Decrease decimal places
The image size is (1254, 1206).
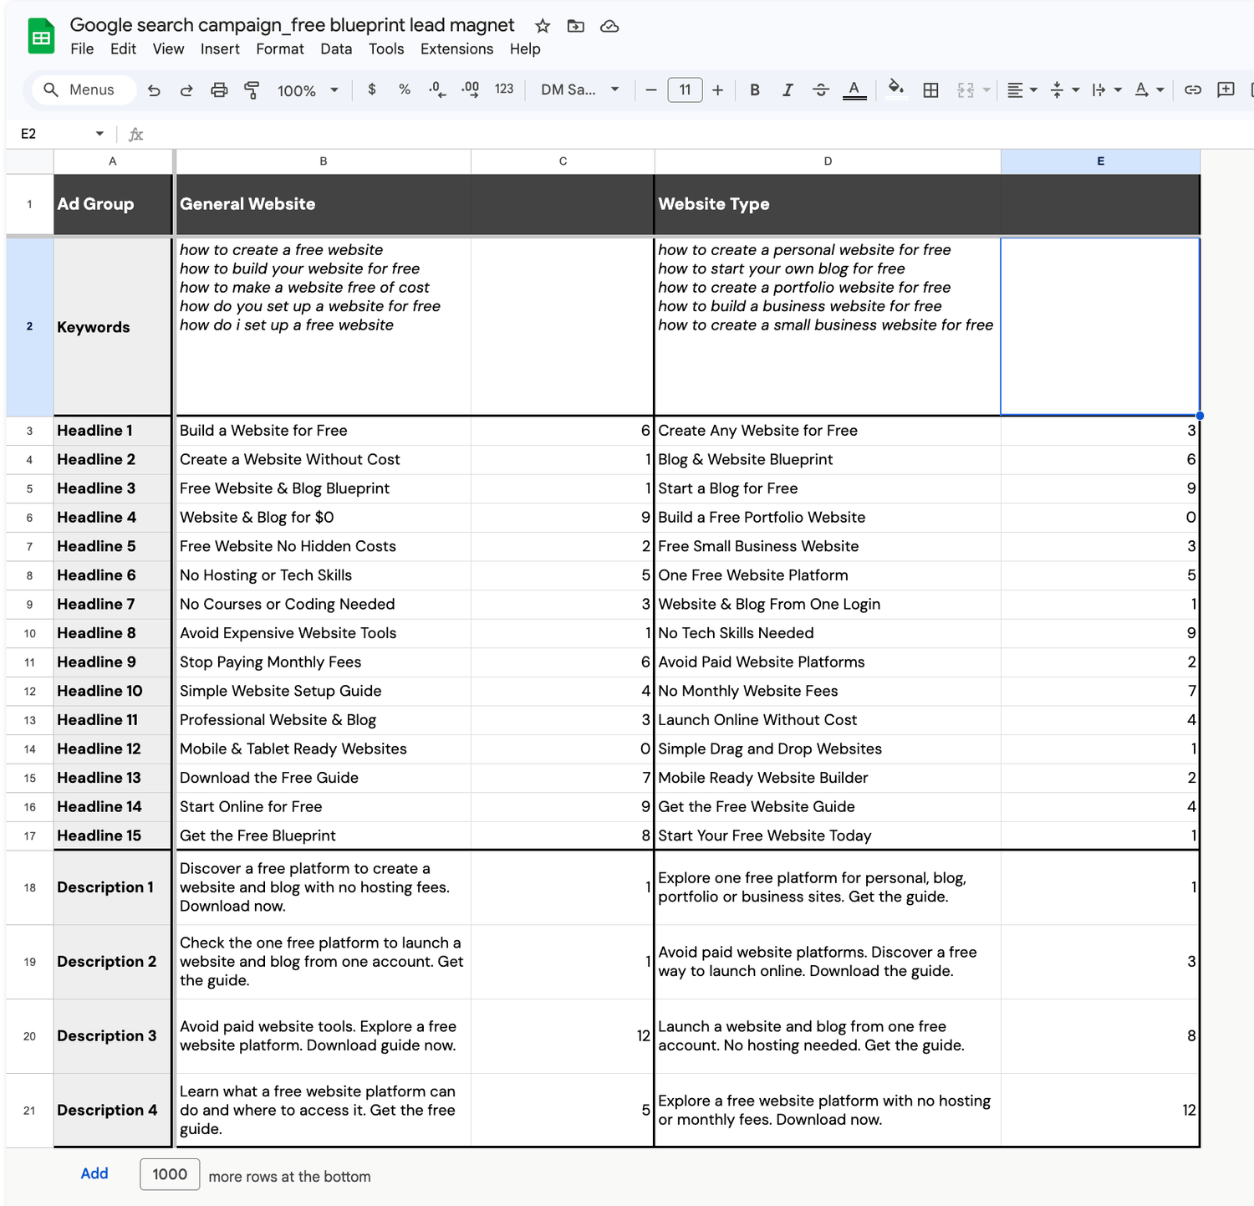pyautogui.click(x=437, y=89)
